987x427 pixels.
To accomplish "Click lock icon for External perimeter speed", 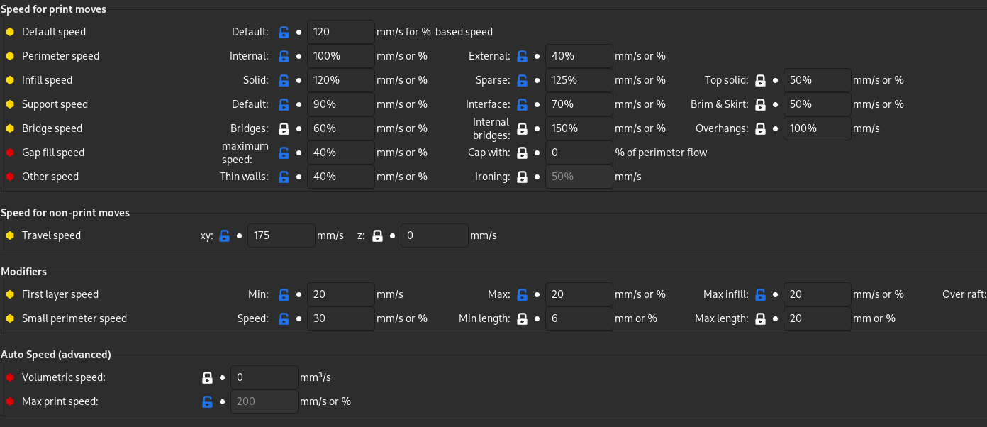I will [522, 56].
